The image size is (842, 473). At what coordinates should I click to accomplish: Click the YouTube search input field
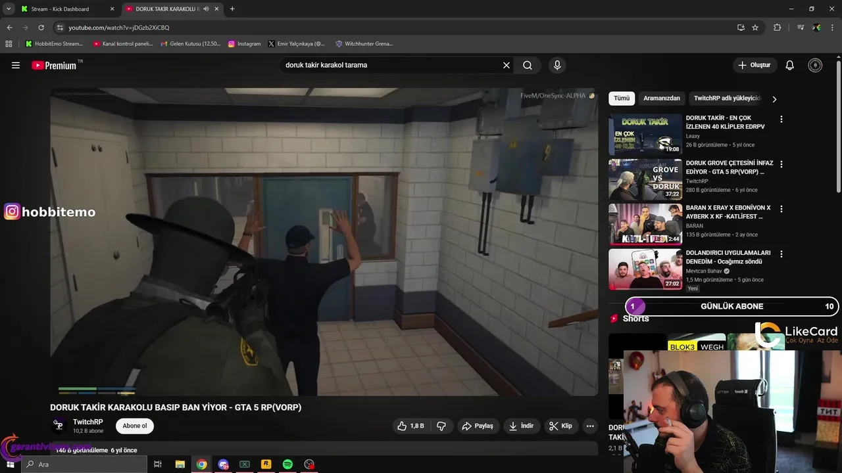[391, 65]
